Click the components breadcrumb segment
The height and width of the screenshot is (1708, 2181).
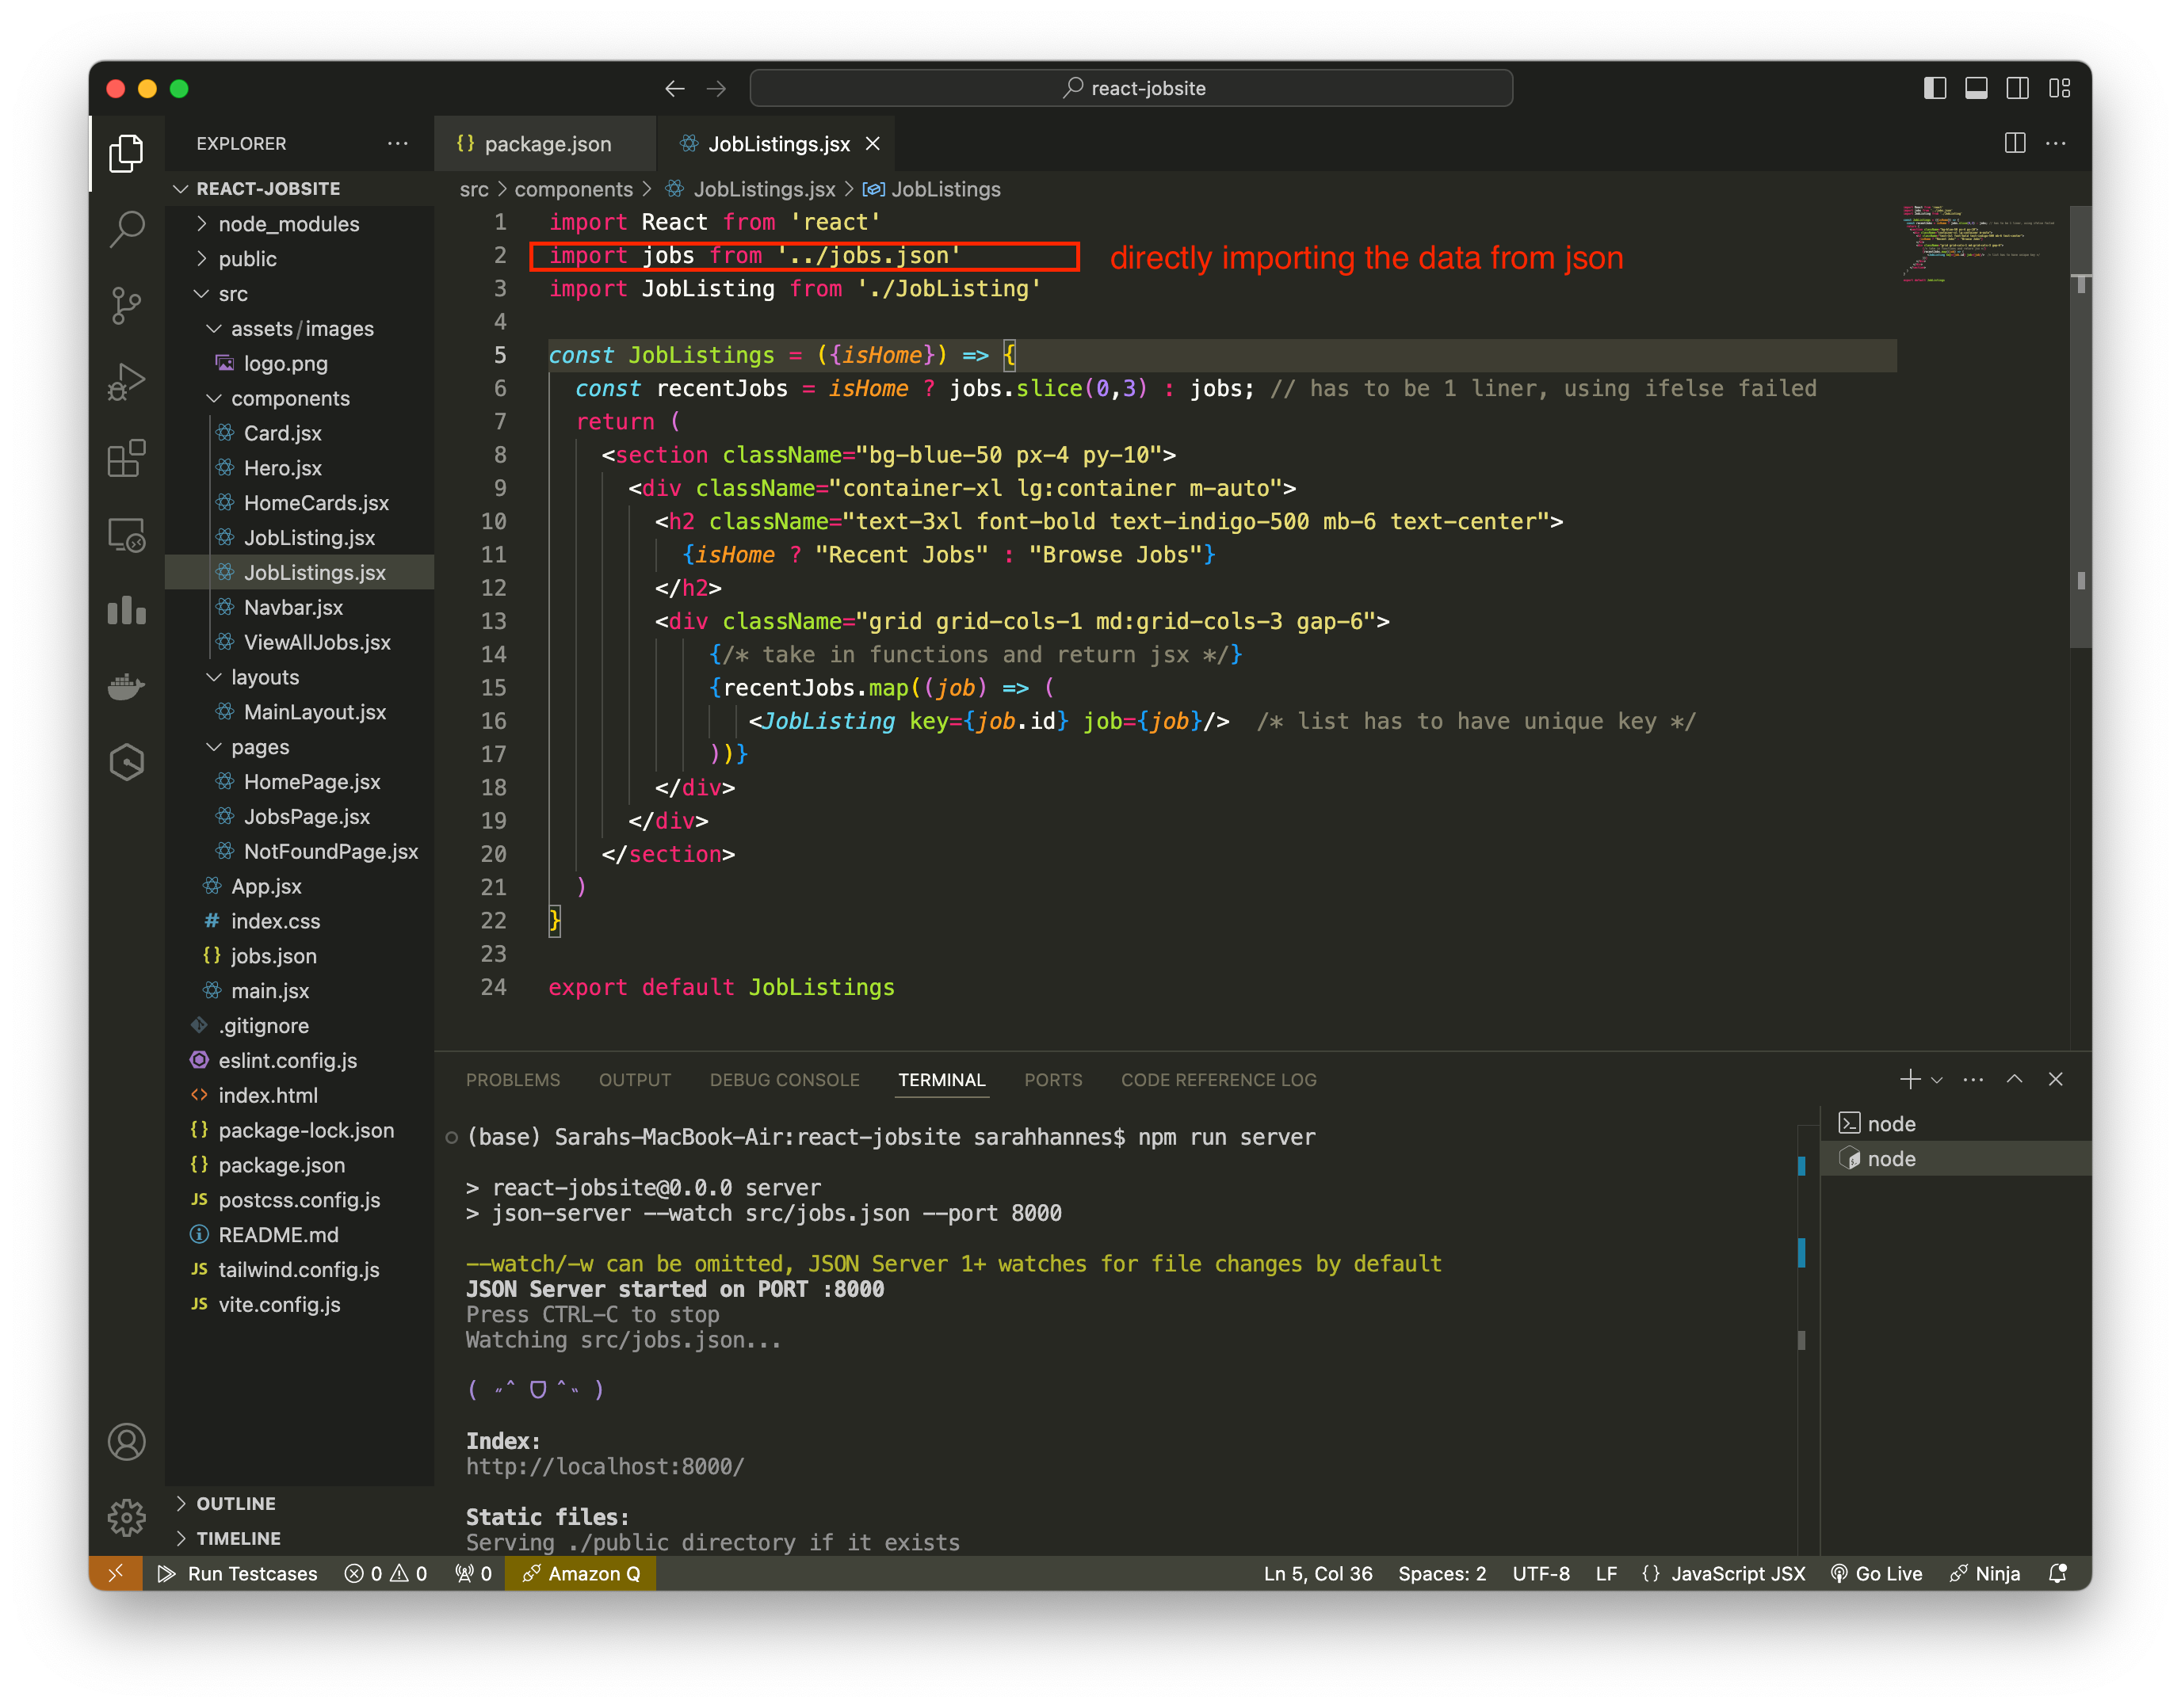point(573,189)
